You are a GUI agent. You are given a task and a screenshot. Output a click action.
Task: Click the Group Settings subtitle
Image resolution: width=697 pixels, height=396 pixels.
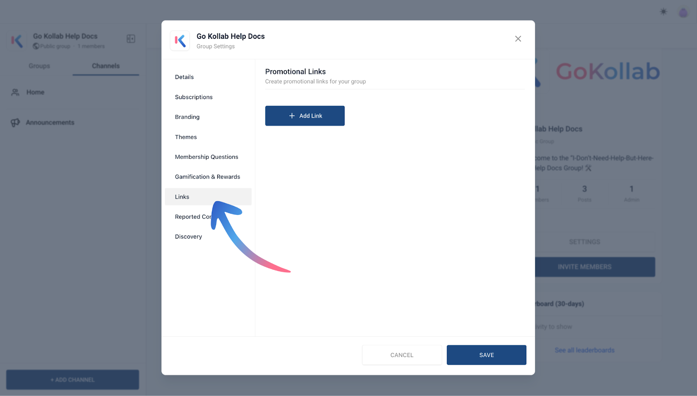pyautogui.click(x=216, y=46)
